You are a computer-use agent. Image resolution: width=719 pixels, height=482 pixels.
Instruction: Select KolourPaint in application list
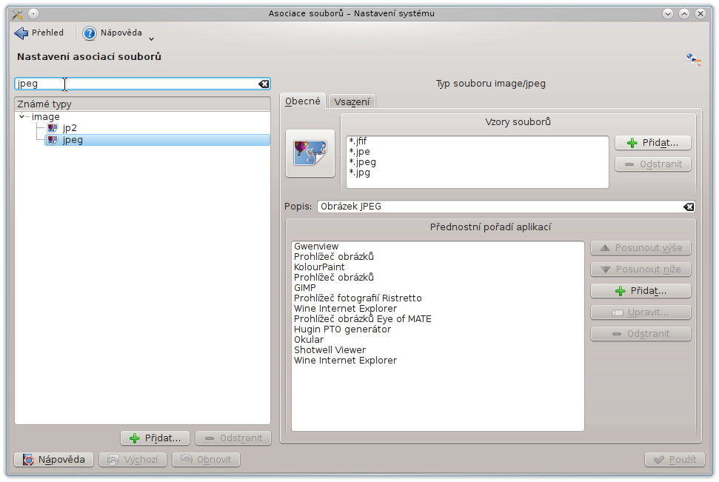(x=319, y=267)
